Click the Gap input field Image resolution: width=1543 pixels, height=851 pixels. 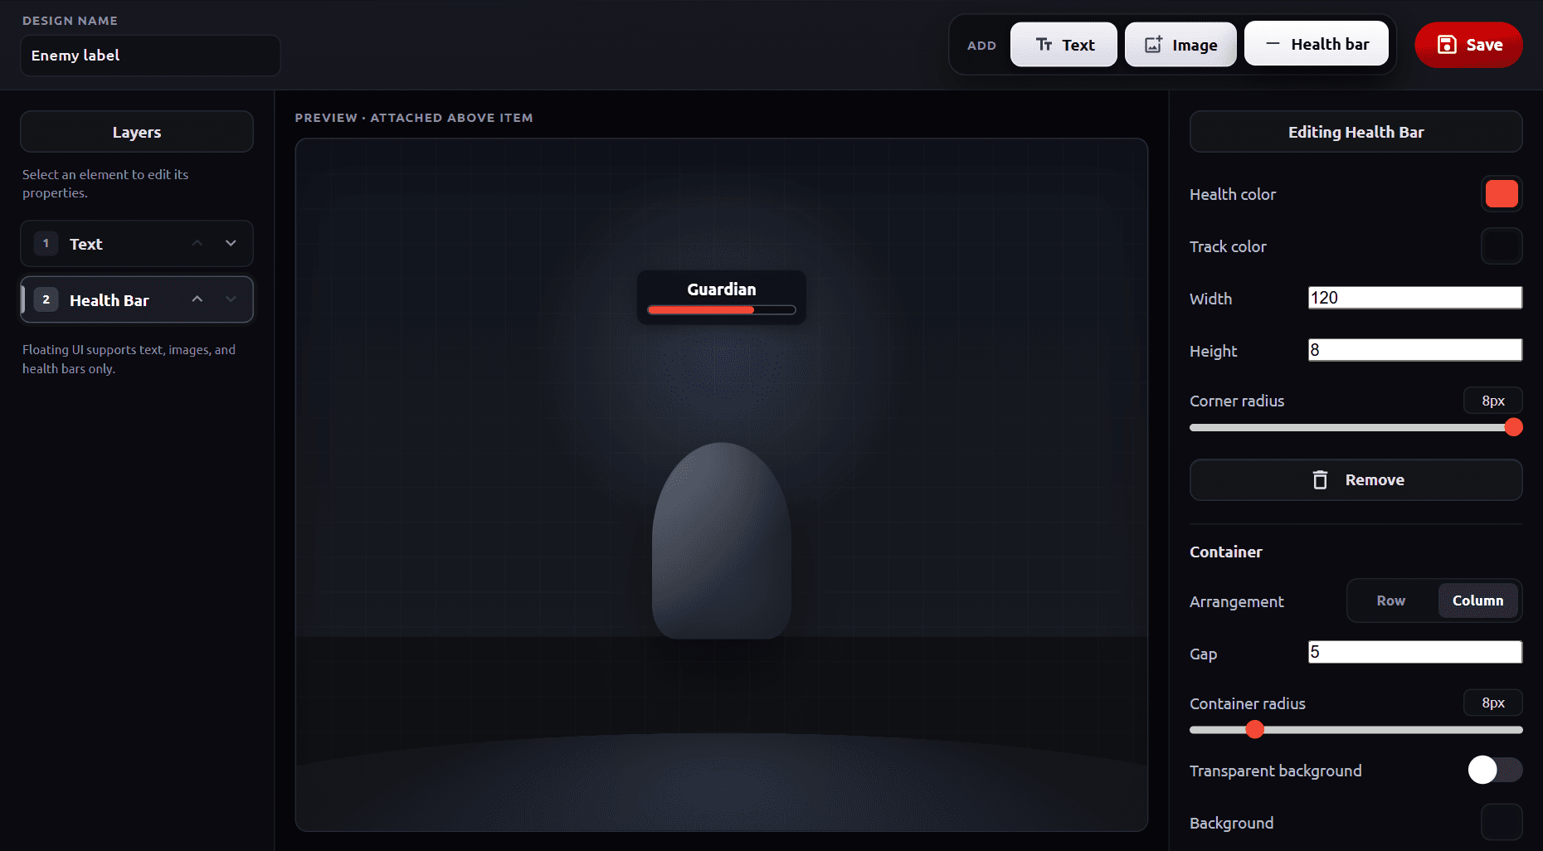point(1415,652)
